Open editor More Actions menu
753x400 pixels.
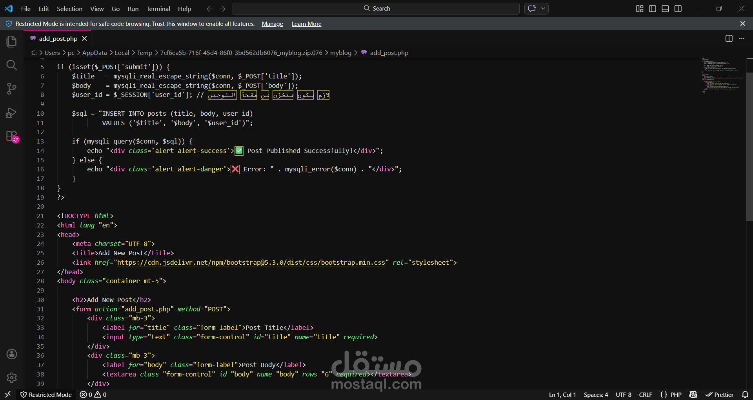[x=742, y=38]
